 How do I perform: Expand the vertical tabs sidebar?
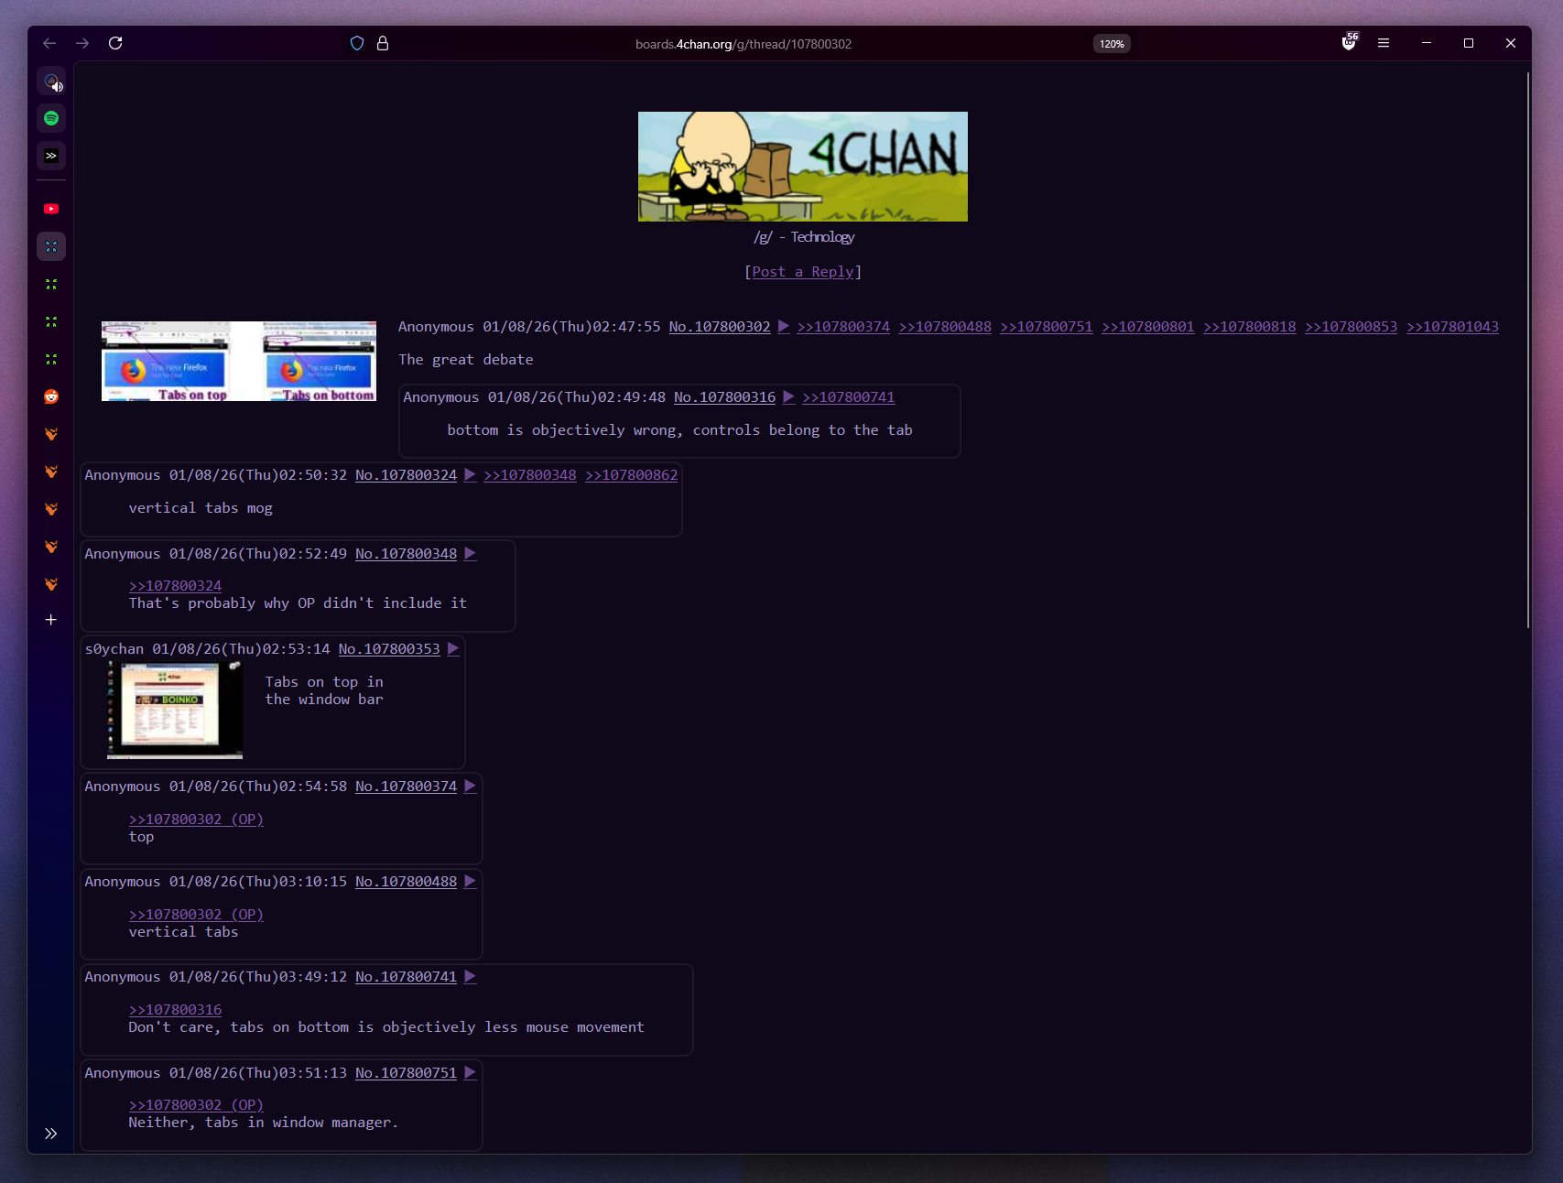click(x=51, y=1134)
